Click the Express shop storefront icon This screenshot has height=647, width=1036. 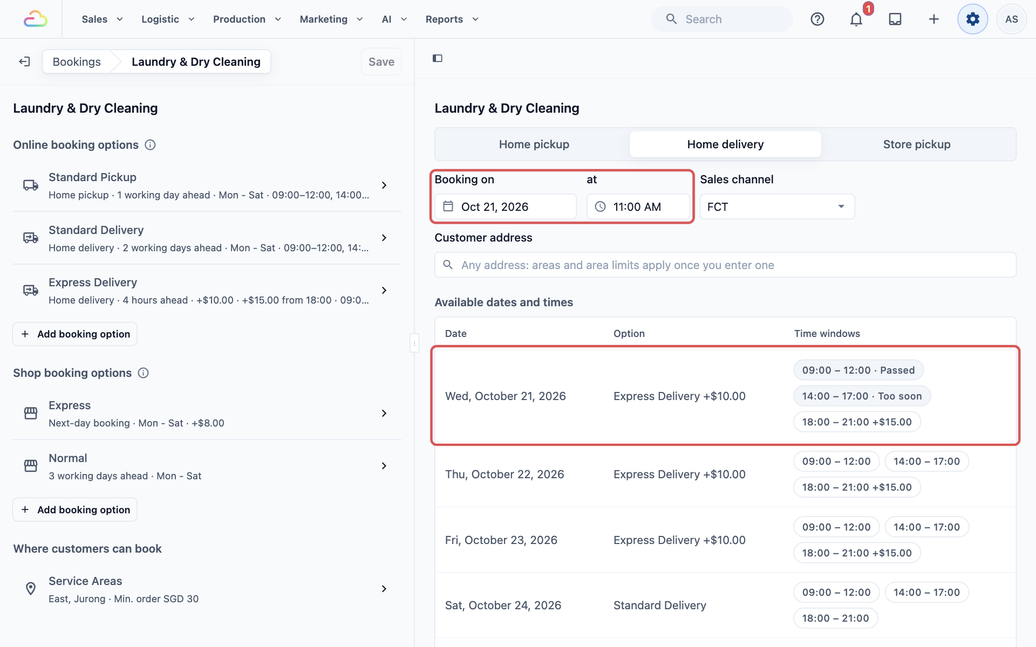[x=31, y=413]
